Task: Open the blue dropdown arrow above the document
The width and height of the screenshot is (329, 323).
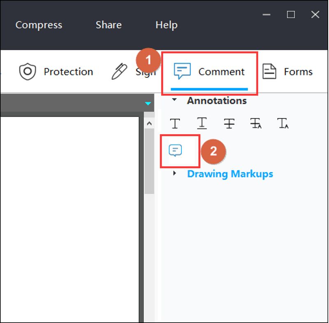Action: click(148, 104)
